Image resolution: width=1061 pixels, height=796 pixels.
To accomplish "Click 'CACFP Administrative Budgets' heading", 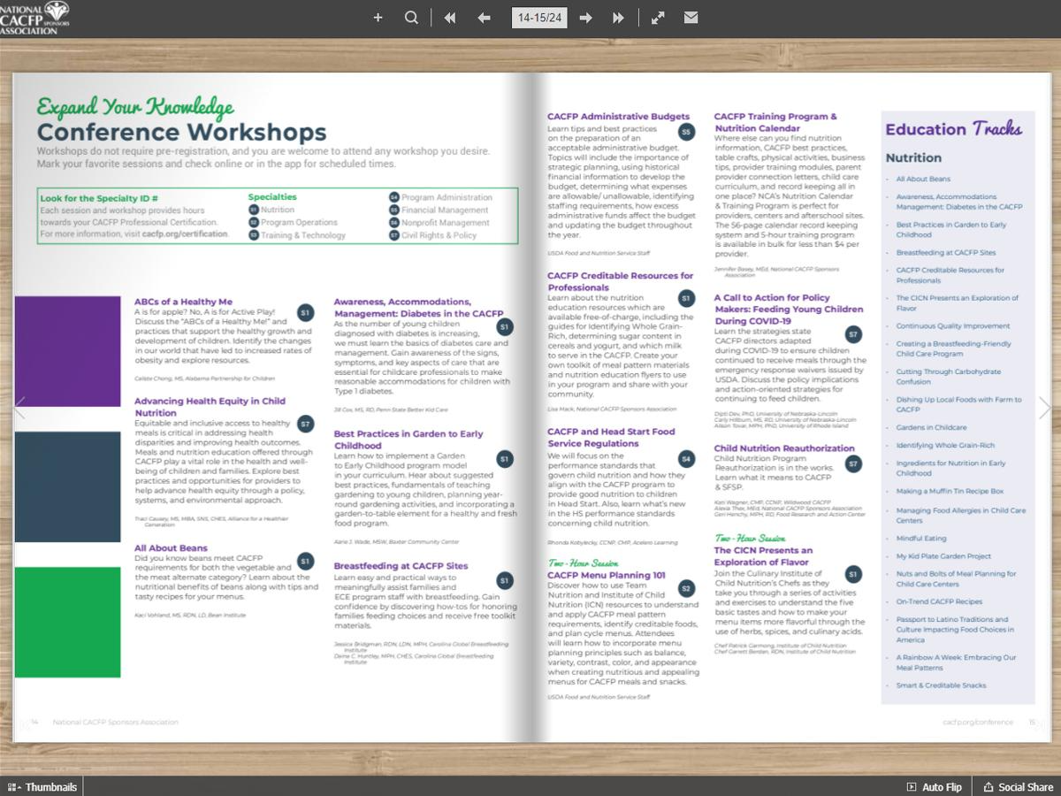I will (x=618, y=117).
